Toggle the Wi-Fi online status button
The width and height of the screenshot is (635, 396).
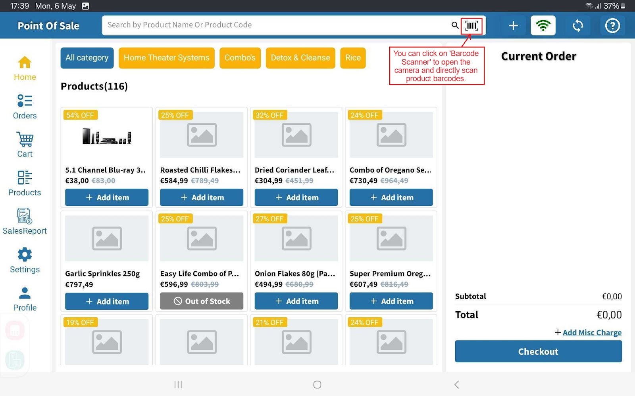click(543, 26)
